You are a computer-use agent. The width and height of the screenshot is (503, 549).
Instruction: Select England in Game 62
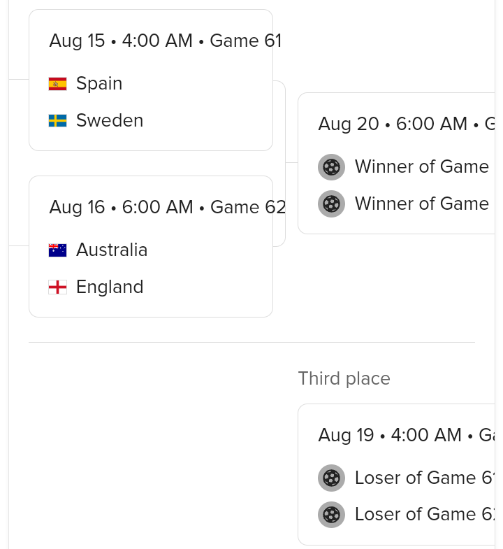click(110, 287)
